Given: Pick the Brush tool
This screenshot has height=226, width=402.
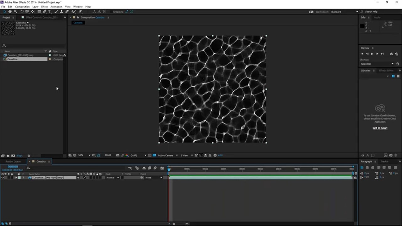Looking at the screenshot, I should (x=56, y=12).
